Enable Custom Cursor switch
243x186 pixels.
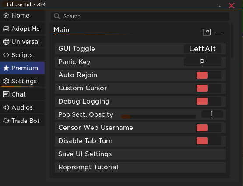point(208,88)
